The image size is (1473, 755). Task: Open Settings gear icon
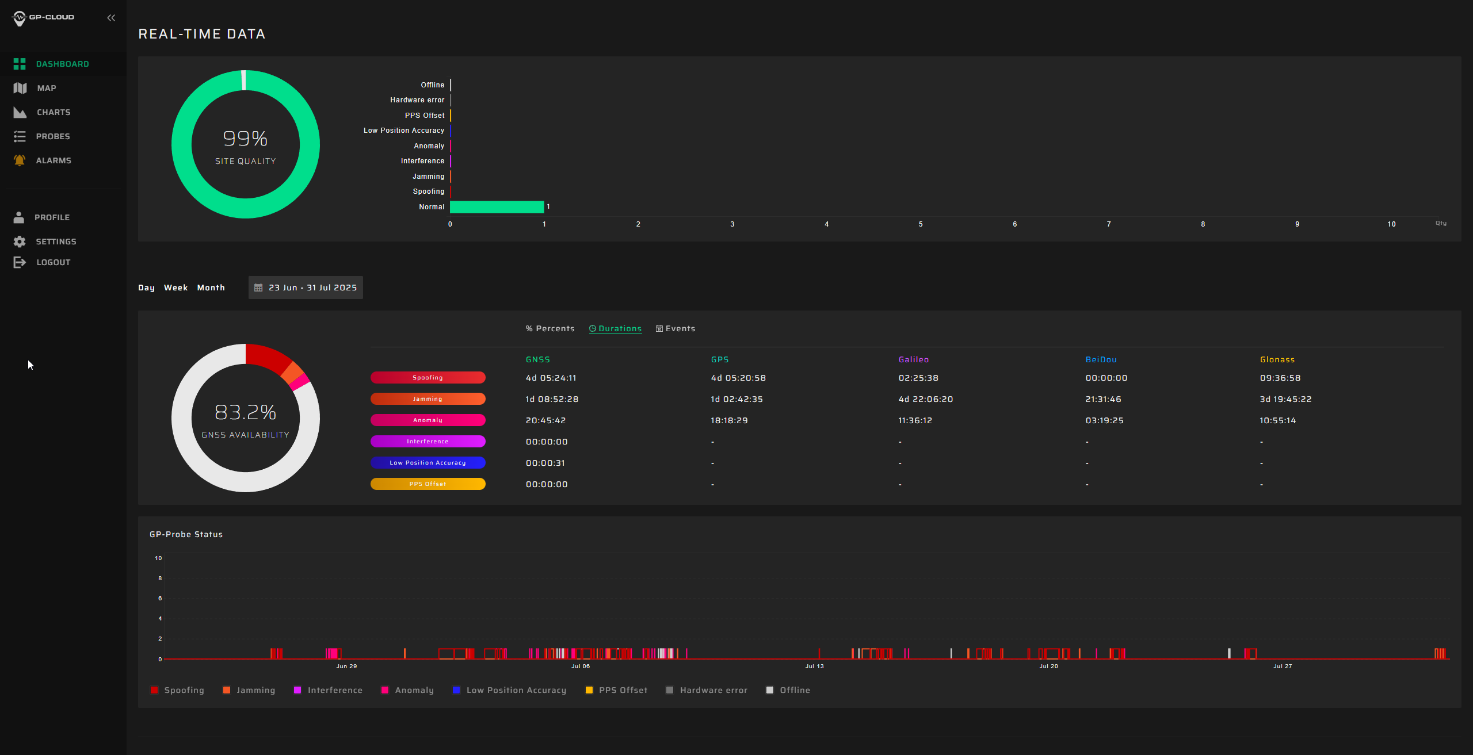point(20,242)
